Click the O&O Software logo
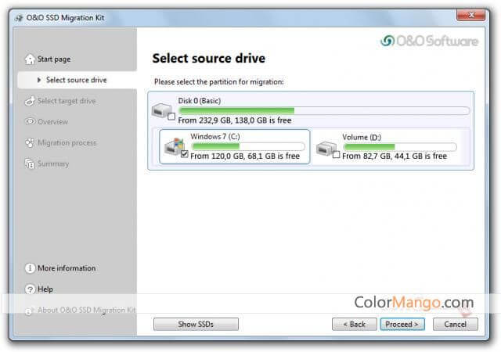 [x=429, y=41]
